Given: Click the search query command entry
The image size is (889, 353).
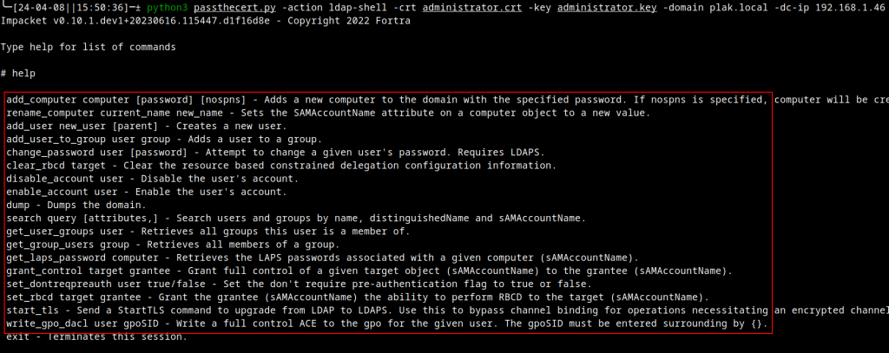Looking at the screenshot, I should (295, 218).
